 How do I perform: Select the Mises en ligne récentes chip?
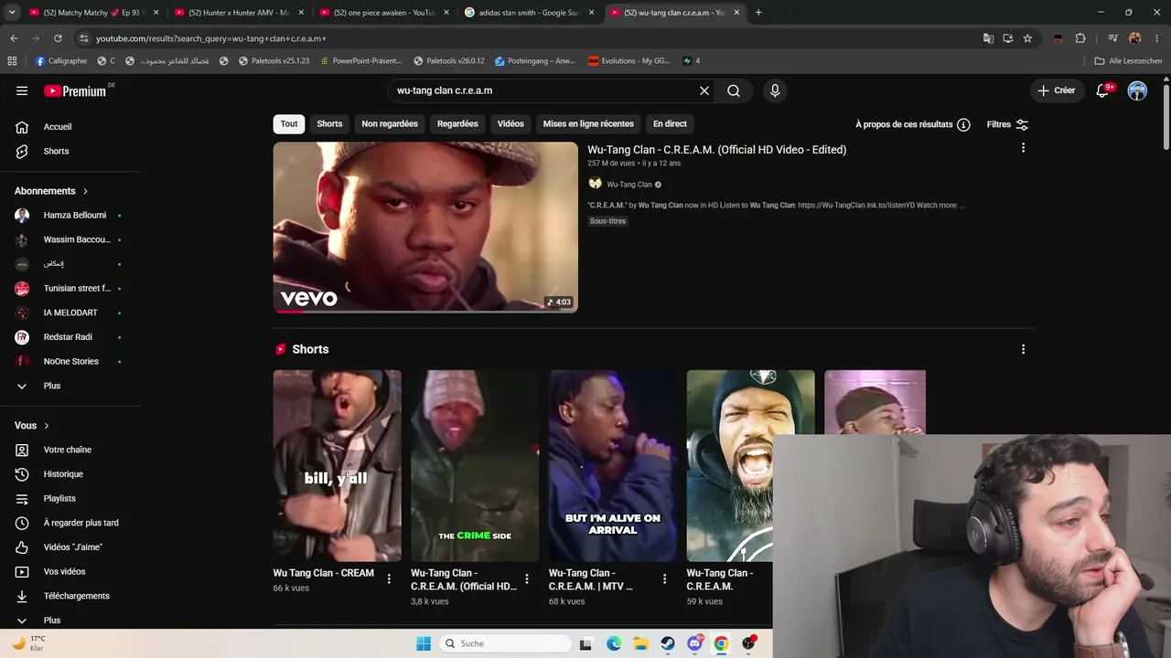pyautogui.click(x=588, y=123)
